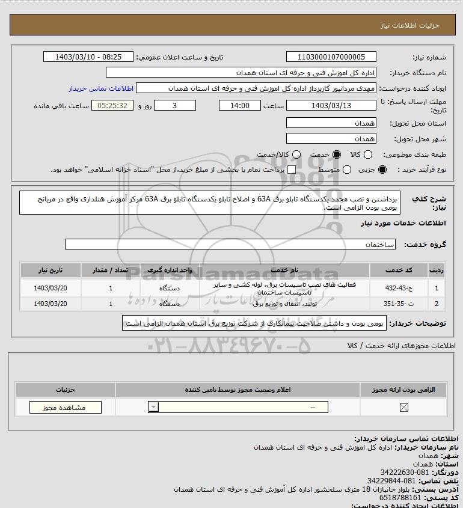Click the تعداد / مقدار column header

pyautogui.click(x=111, y=270)
